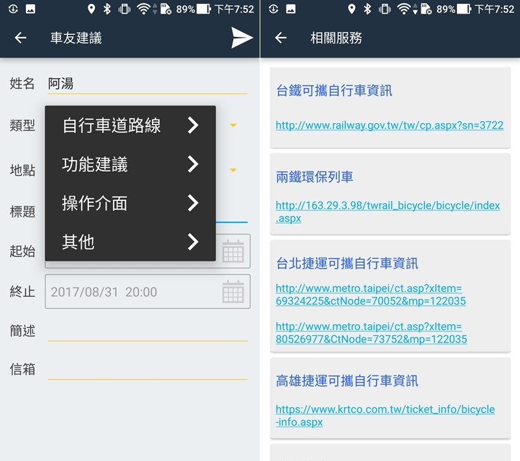Open the 地點 dropdown arrow
Viewport: 520px width, 461px height.
click(233, 171)
